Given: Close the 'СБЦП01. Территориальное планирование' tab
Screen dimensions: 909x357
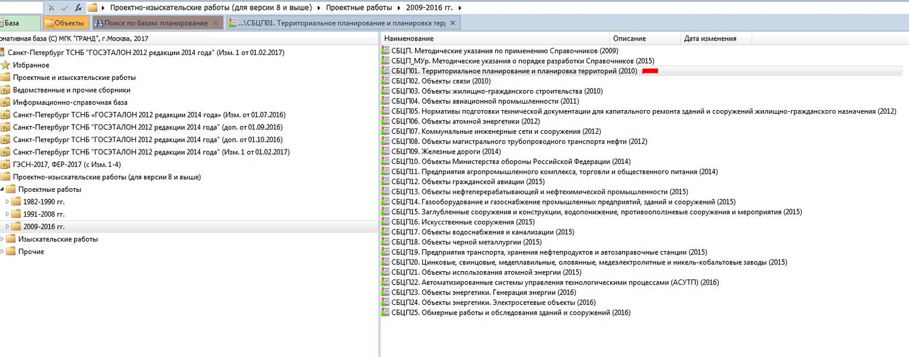Looking at the screenshot, I should 452,23.
